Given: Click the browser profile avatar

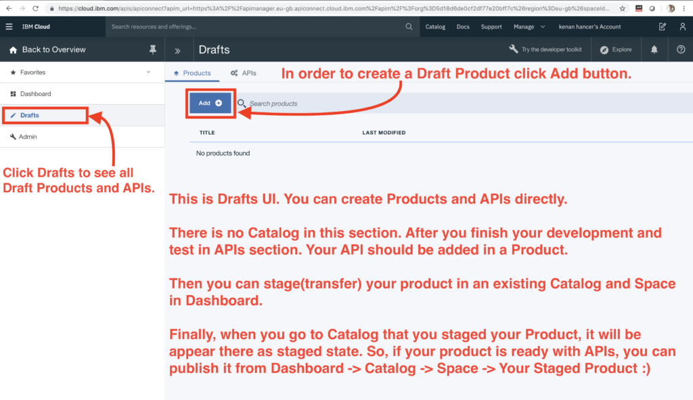Looking at the screenshot, I should 671,8.
